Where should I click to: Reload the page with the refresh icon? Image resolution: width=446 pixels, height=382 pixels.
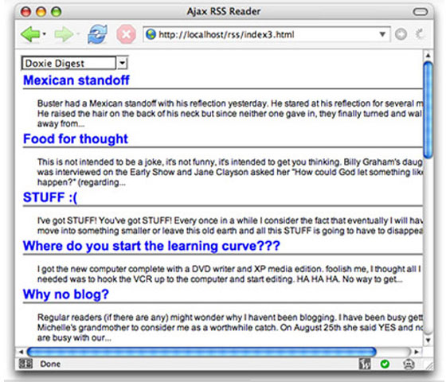[x=97, y=34]
